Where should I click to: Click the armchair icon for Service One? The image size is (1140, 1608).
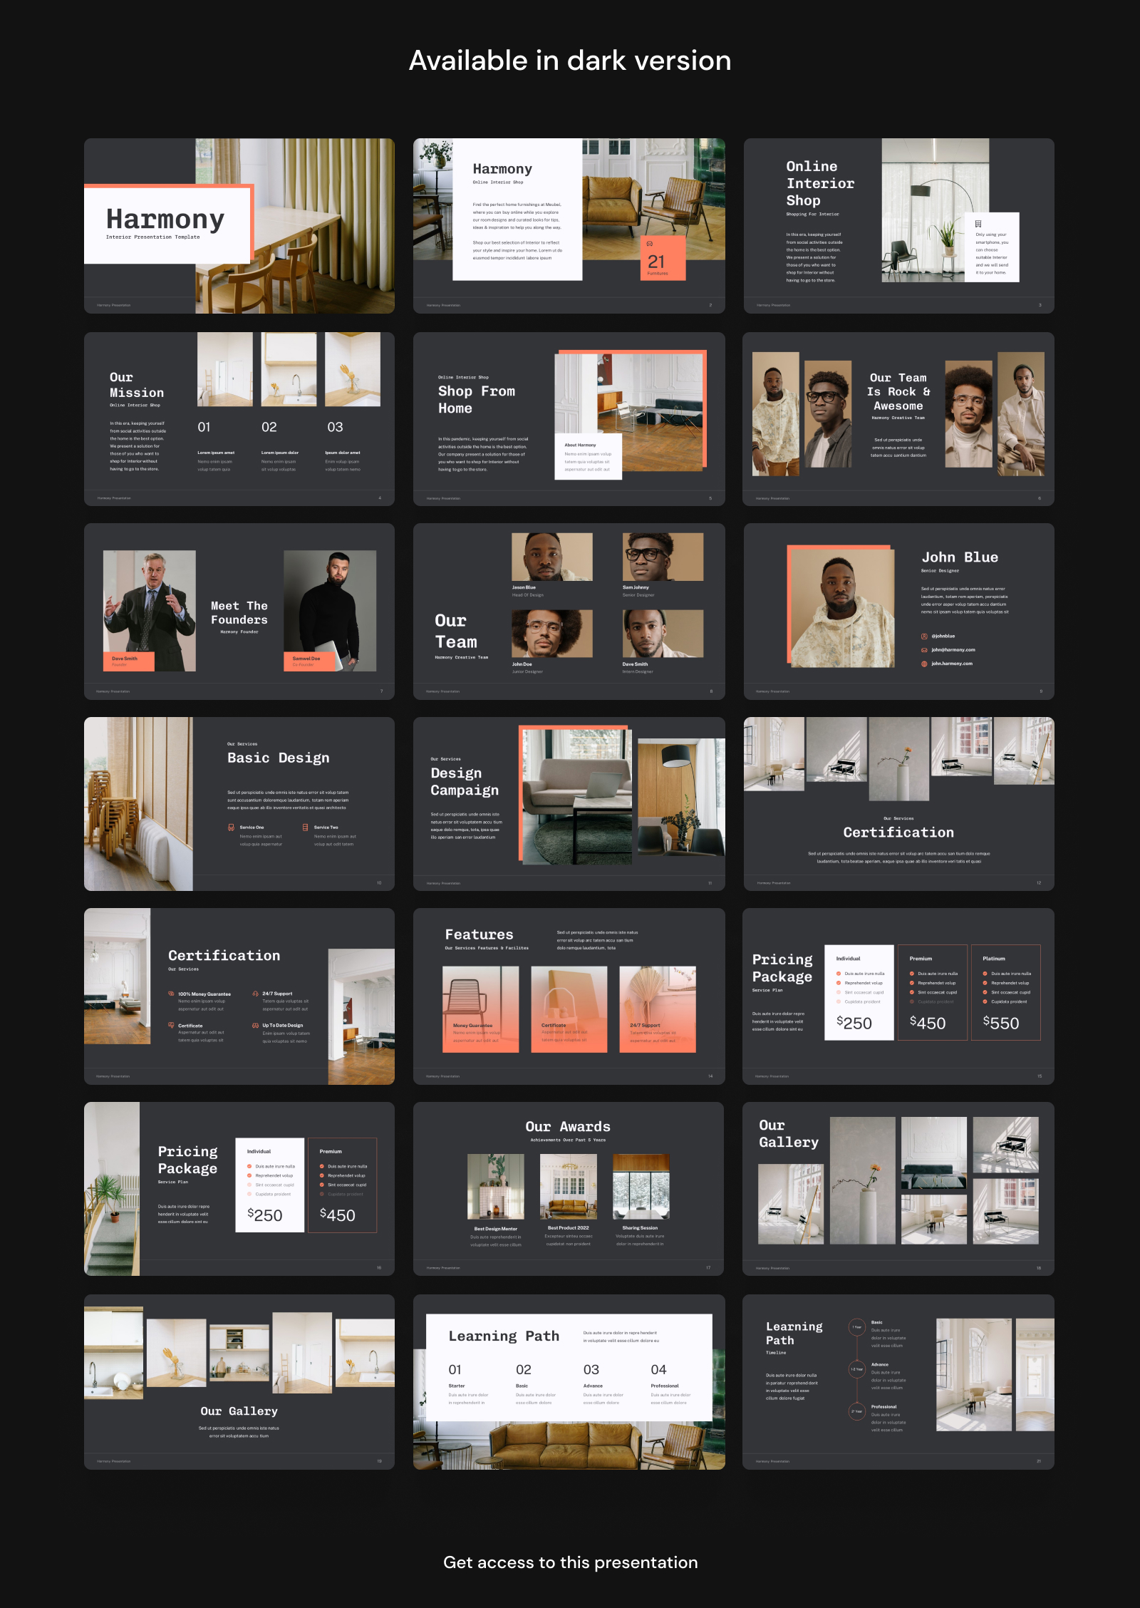(231, 828)
